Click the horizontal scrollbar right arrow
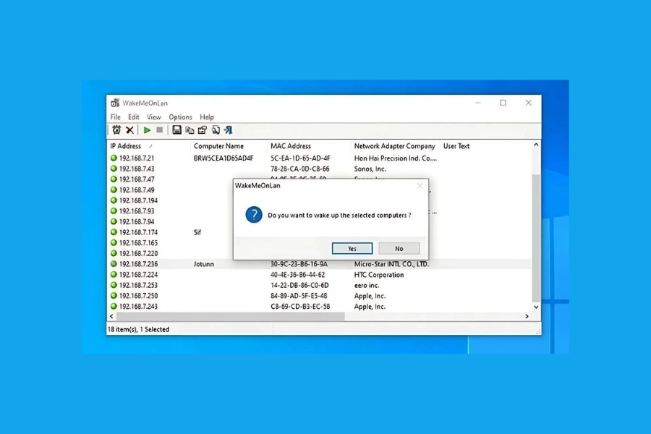 click(527, 317)
